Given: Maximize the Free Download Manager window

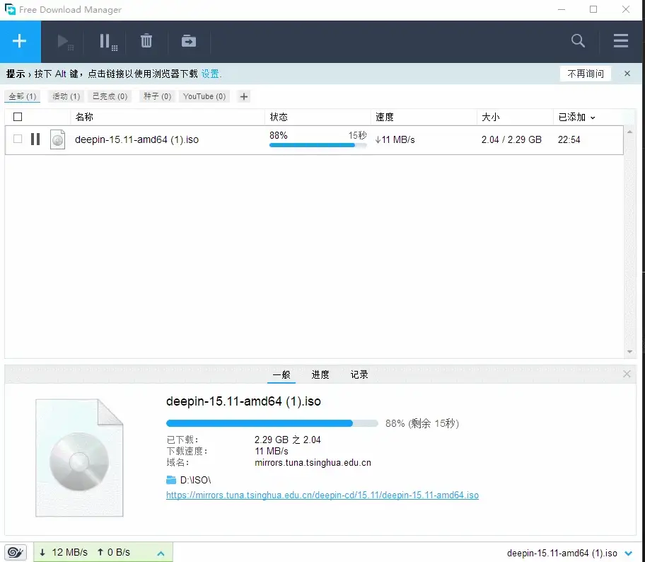Looking at the screenshot, I should (593, 9).
